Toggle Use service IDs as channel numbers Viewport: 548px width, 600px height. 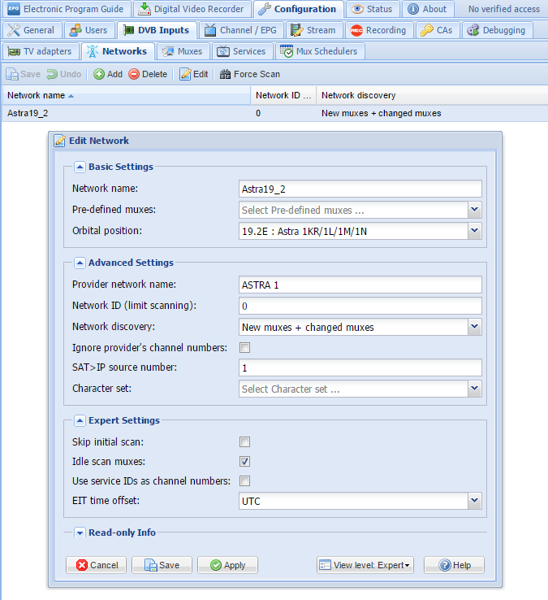244,481
